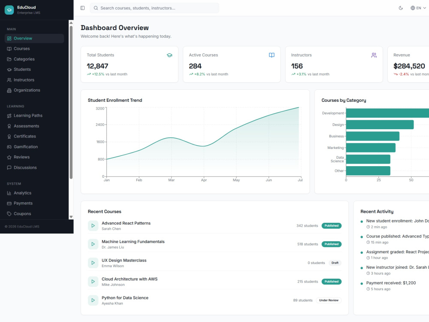Click the Payments card icon
Viewport: 429px width, 322px height.
(9, 204)
